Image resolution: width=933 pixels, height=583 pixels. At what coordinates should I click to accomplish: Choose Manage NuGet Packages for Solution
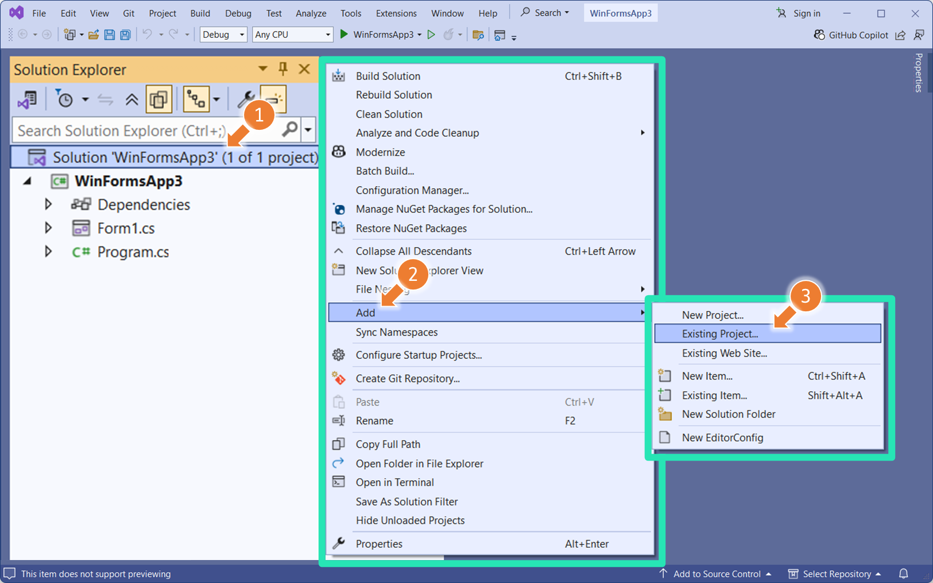490,209
